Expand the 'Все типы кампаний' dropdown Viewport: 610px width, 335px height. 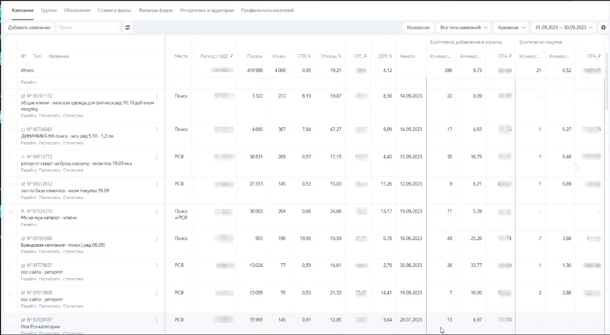464,27
